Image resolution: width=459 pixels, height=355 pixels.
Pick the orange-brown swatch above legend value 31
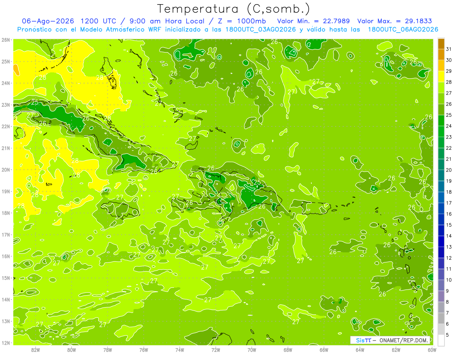(441, 44)
